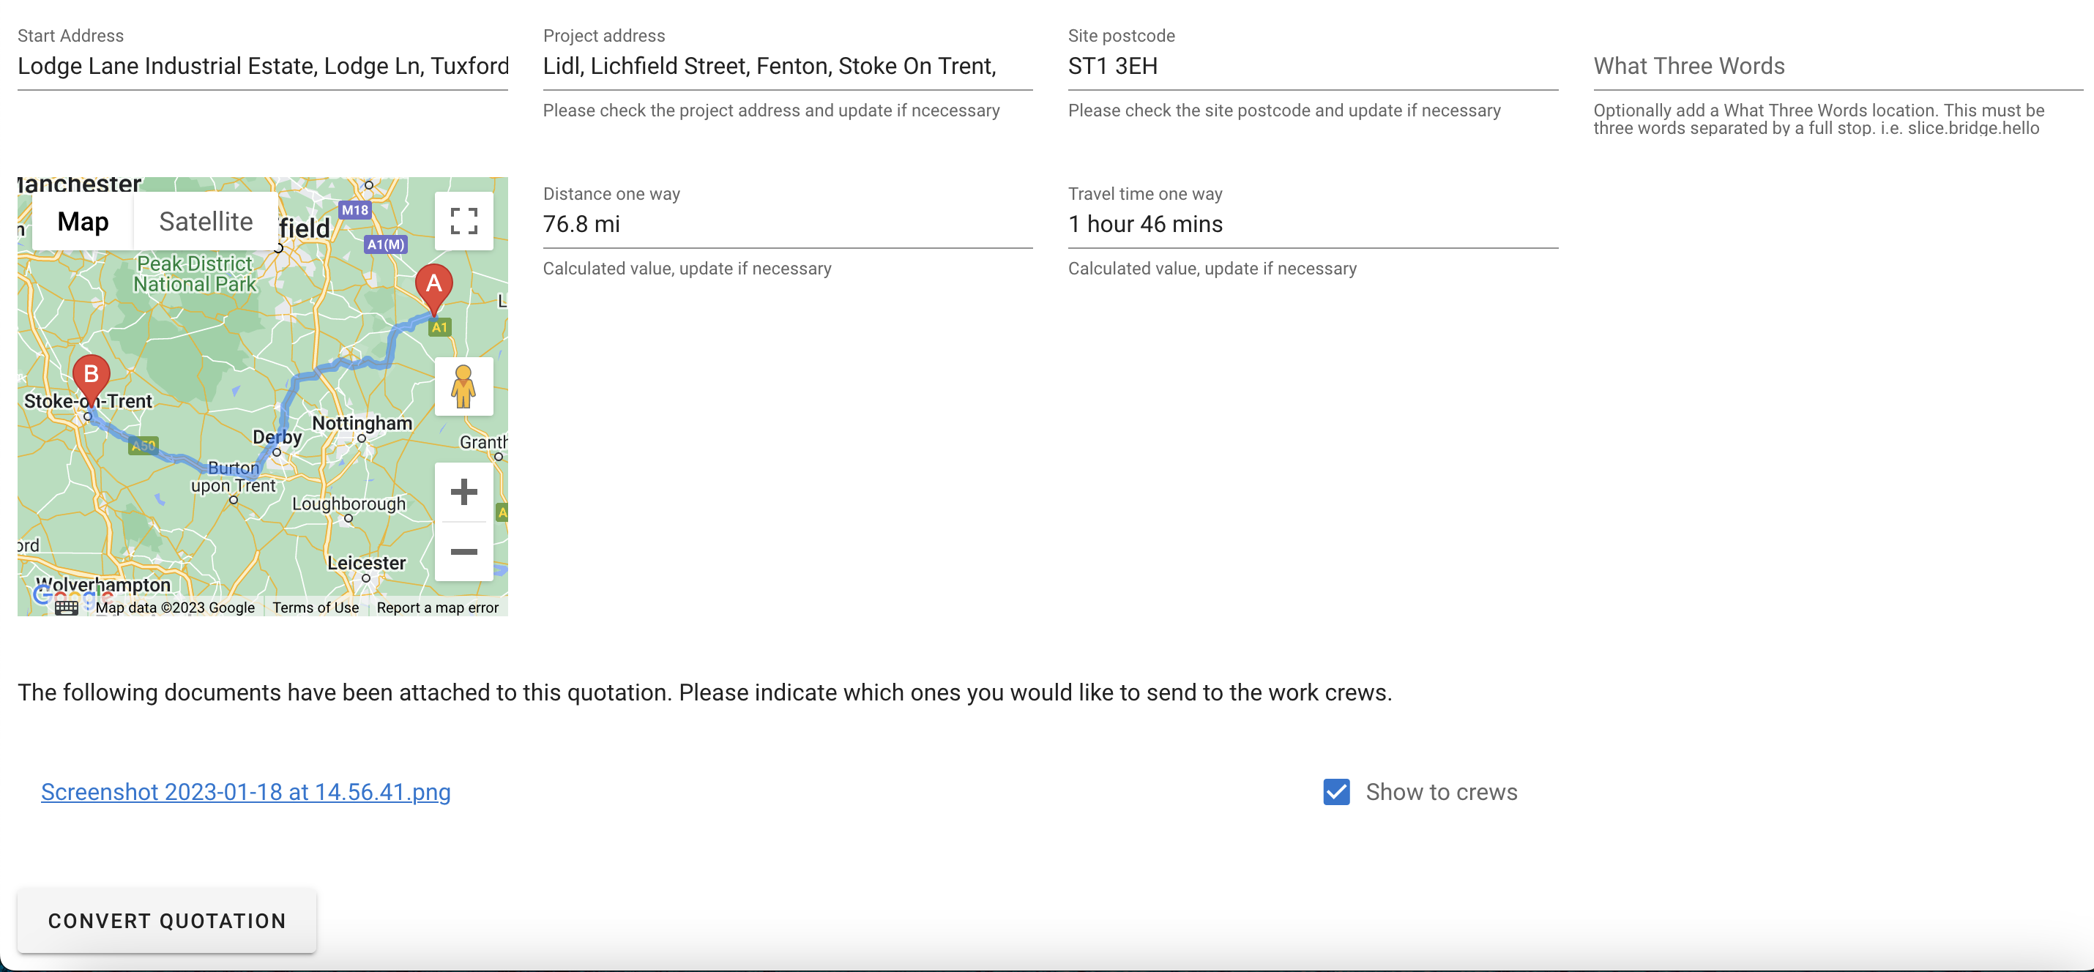
Task: Uncheck the Show to crews checkbox
Action: click(x=1336, y=791)
